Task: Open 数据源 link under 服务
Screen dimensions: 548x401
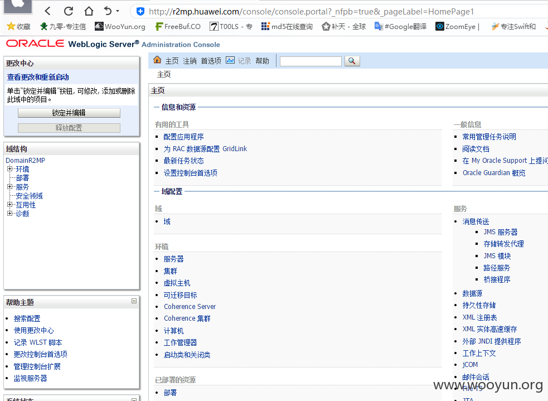Action: click(x=472, y=293)
